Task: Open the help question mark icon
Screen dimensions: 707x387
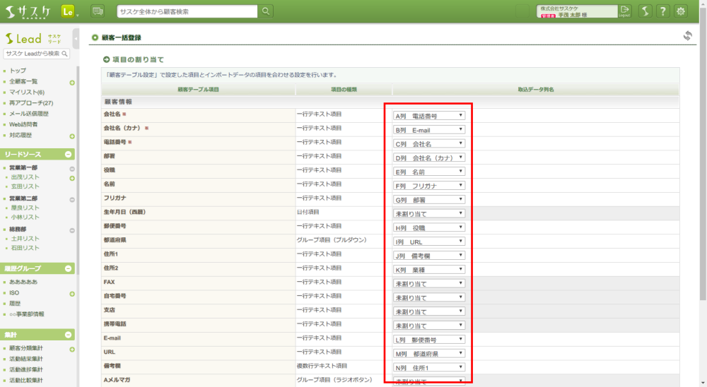Action: tap(662, 11)
